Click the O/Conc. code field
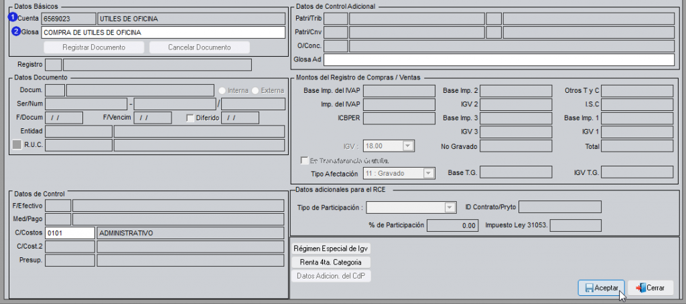Viewport: 686px width, 304px height. click(336, 46)
